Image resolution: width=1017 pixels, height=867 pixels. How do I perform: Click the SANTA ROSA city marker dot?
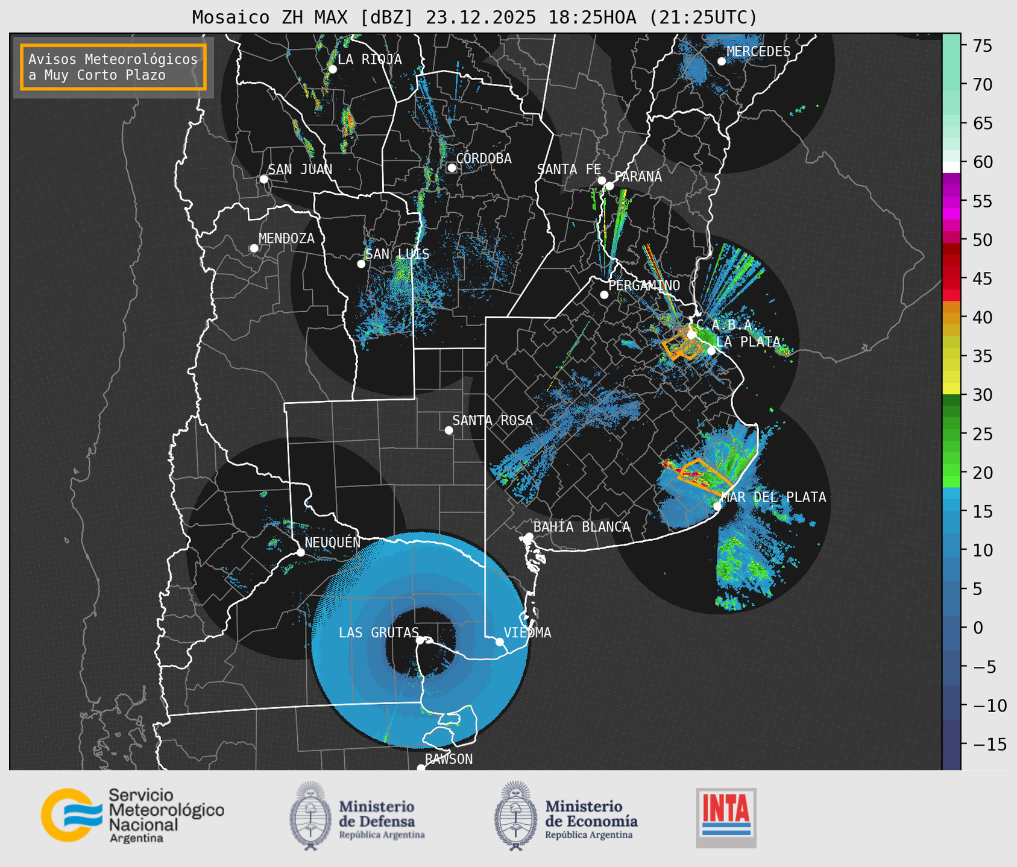(449, 430)
